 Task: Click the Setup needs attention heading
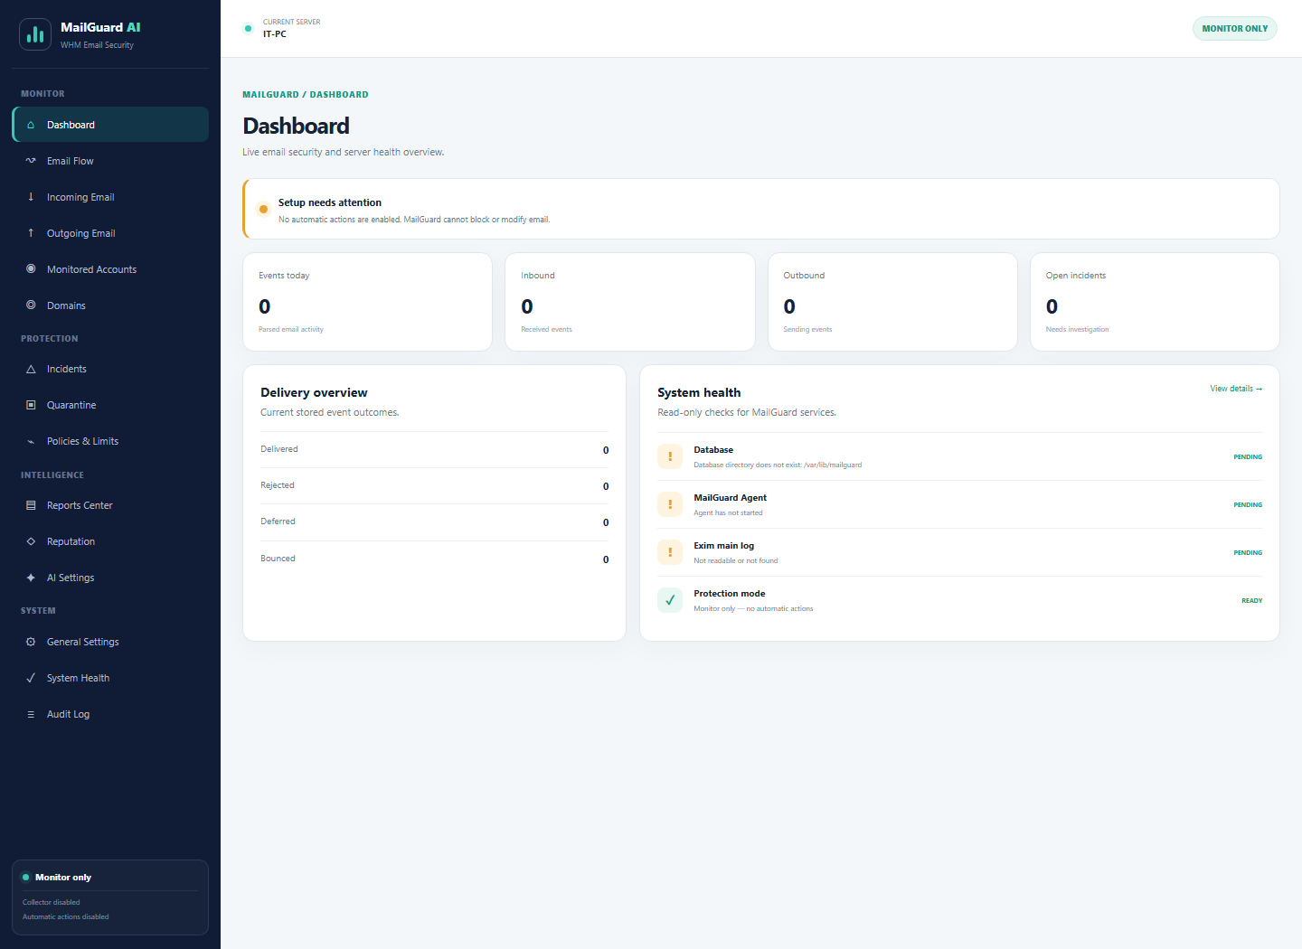pyautogui.click(x=330, y=202)
